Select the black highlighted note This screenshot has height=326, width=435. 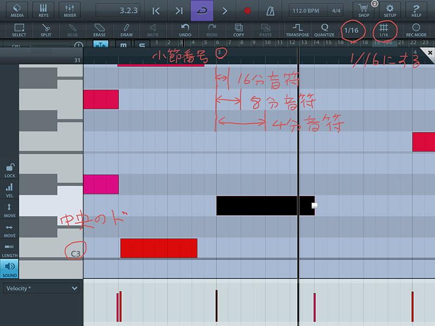click(265, 206)
